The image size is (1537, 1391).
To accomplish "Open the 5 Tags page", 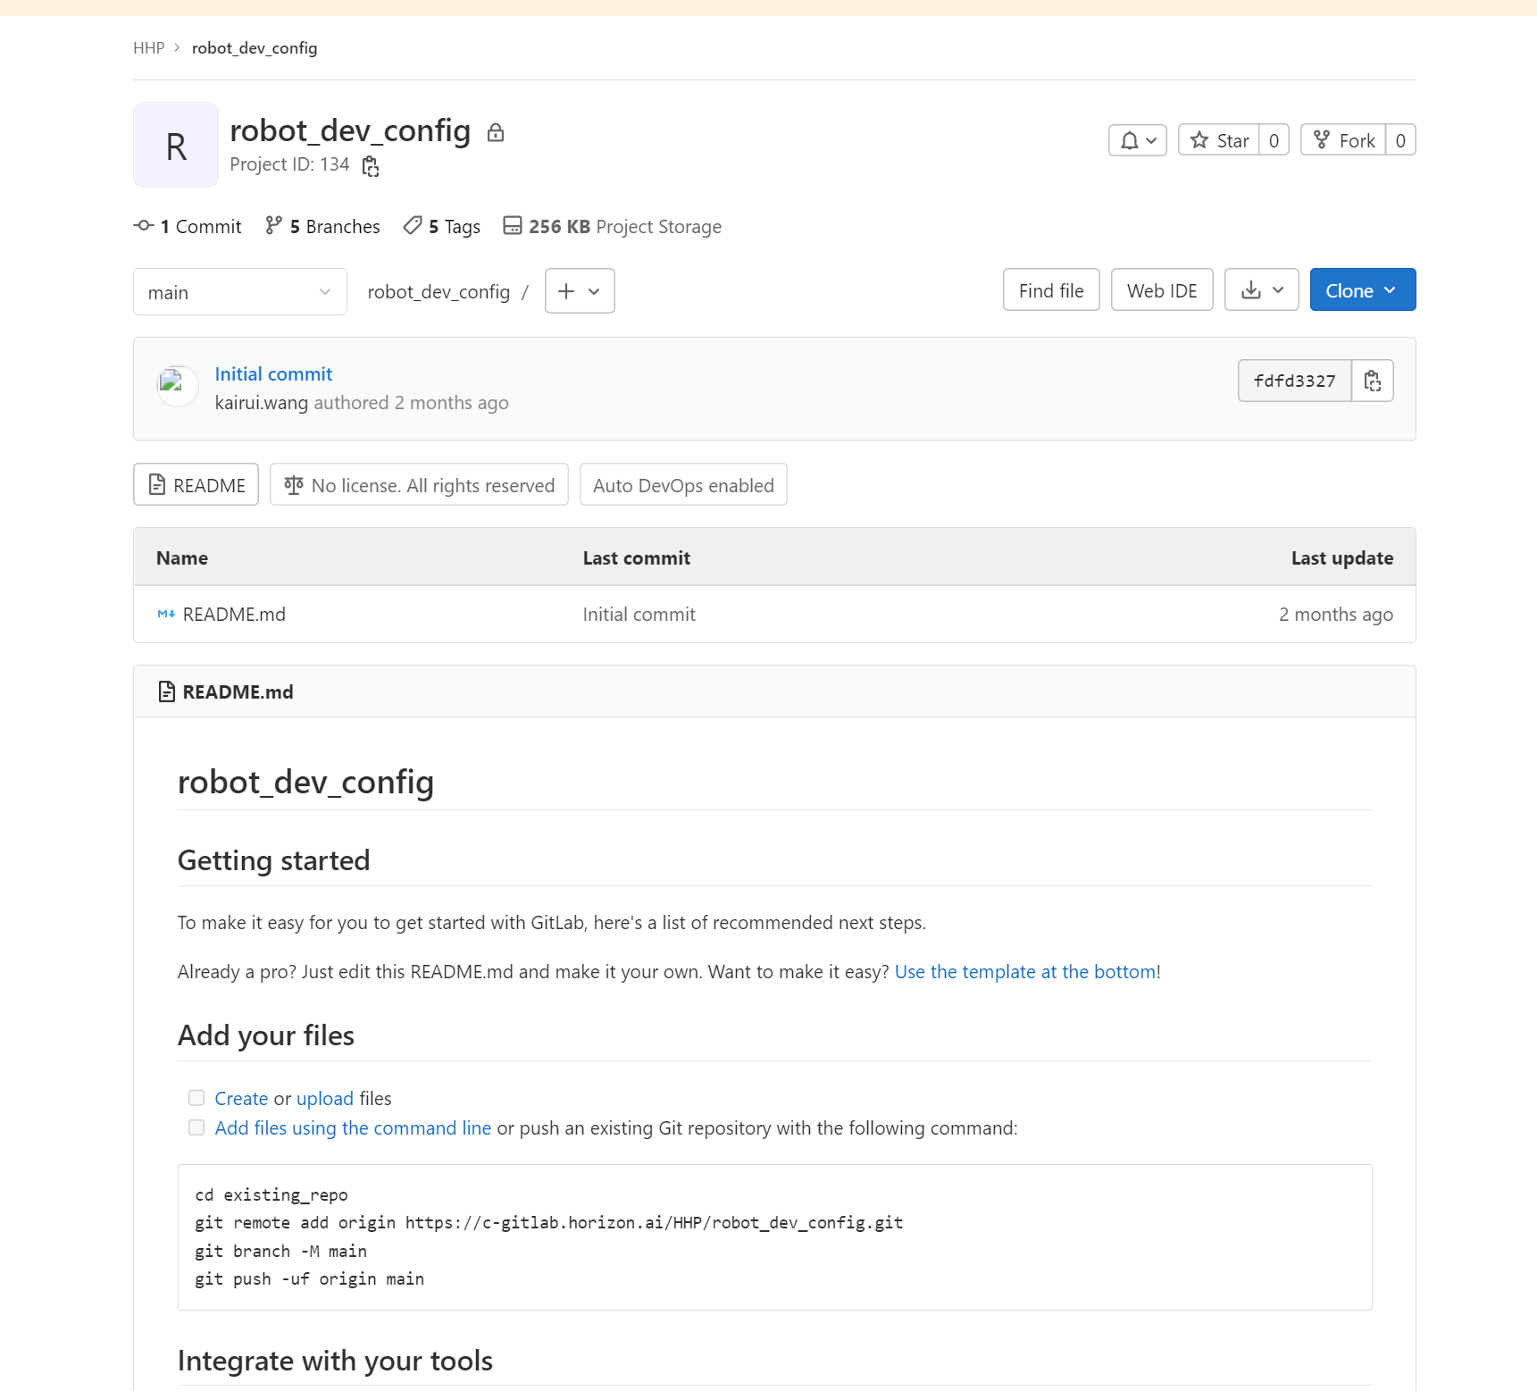I will pyautogui.click(x=442, y=227).
